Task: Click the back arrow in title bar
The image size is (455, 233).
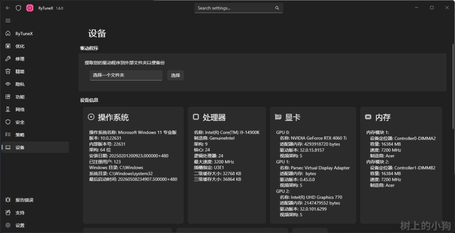Action: tap(8, 8)
